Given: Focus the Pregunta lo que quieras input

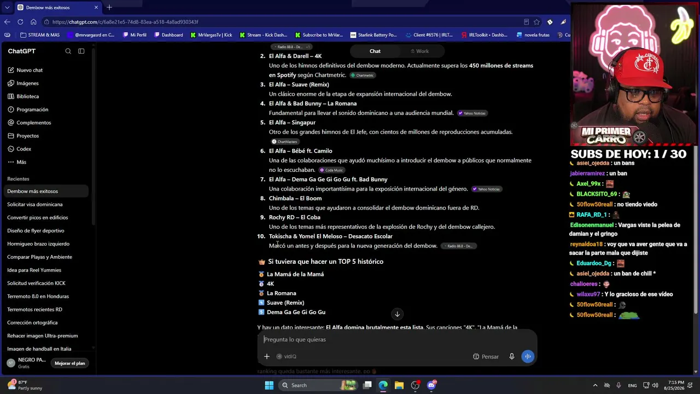Looking at the screenshot, I should click(x=398, y=339).
